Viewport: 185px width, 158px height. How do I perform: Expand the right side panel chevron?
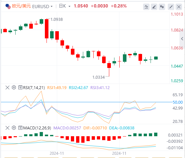[182, 39]
